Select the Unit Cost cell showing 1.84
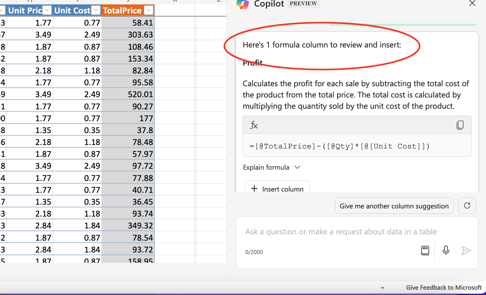The height and width of the screenshot is (295, 486). click(x=77, y=226)
